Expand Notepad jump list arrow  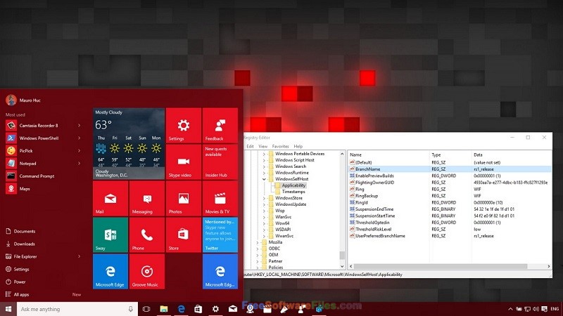pos(80,164)
